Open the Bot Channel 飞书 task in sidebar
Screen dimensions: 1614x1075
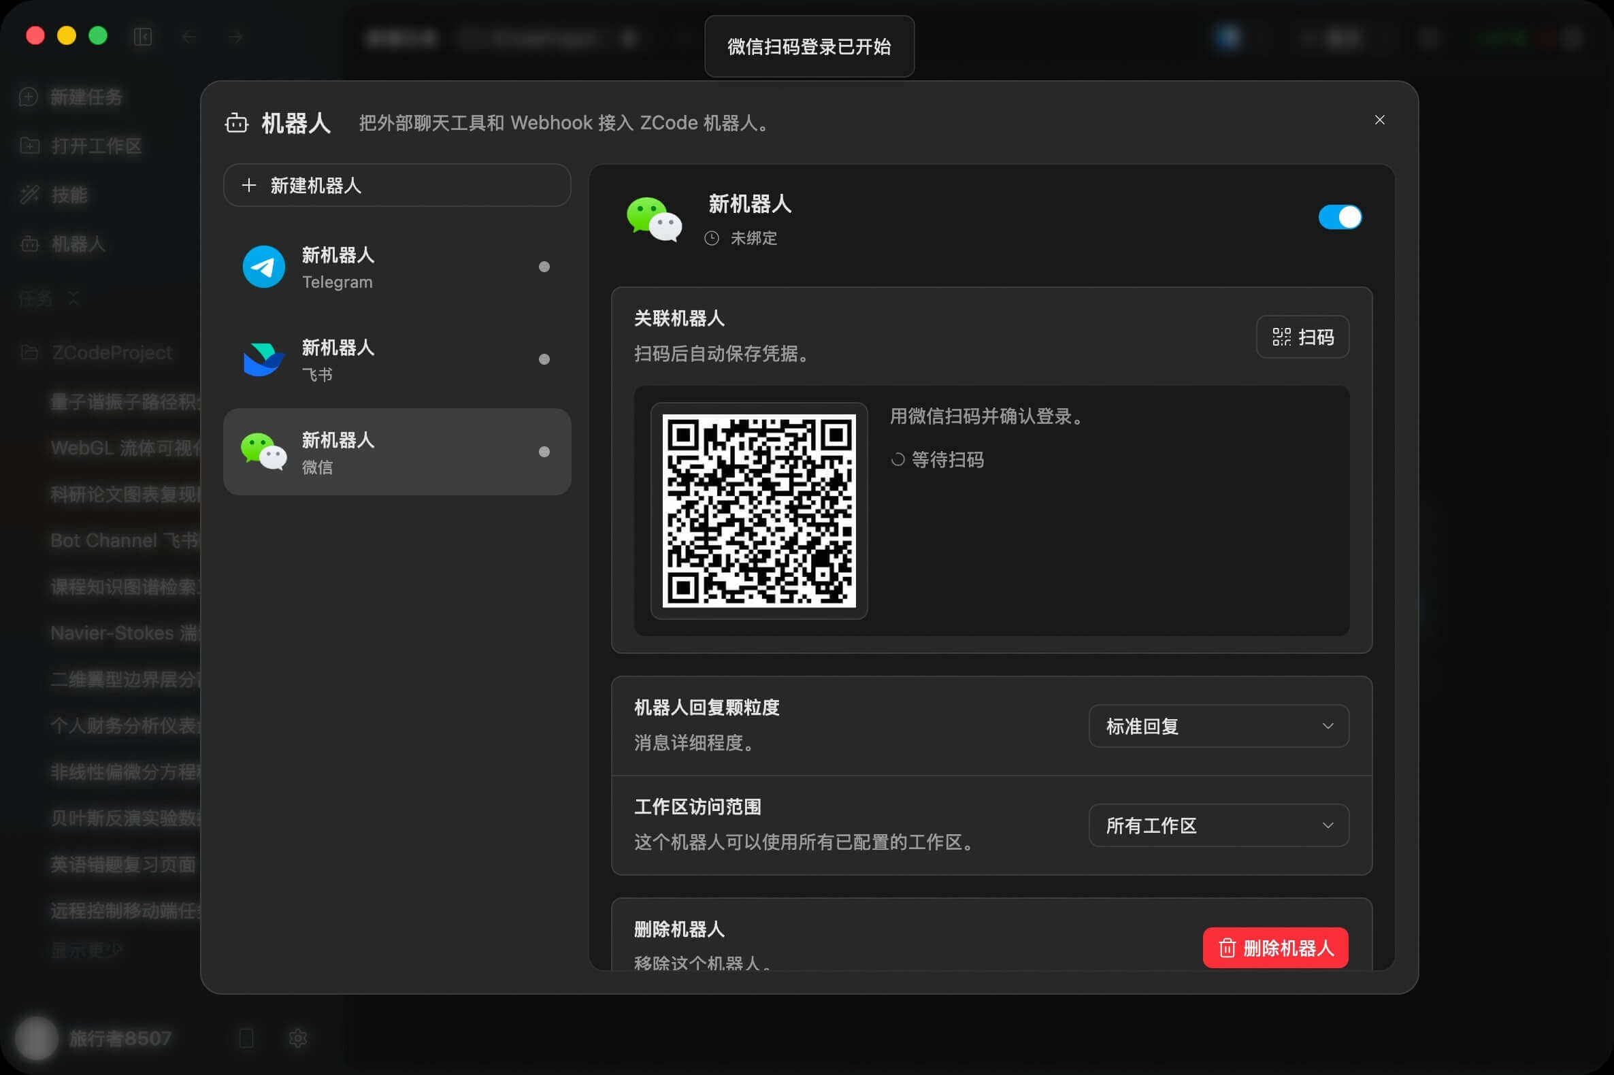125,541
